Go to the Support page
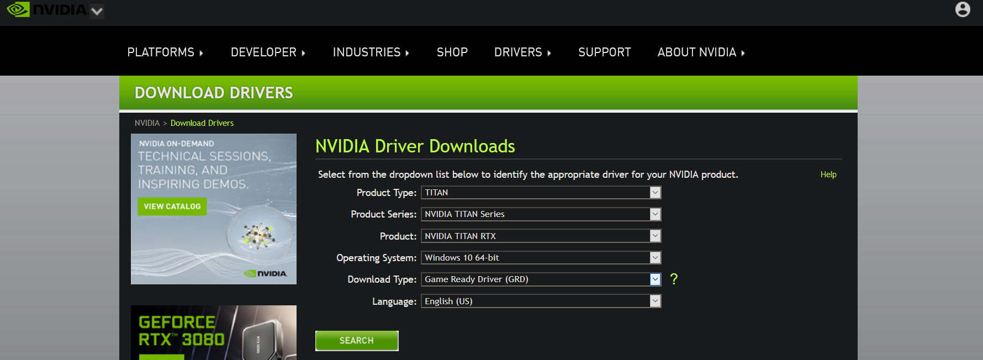This screenshot has height=360, width=983. (x=604, y=52)
